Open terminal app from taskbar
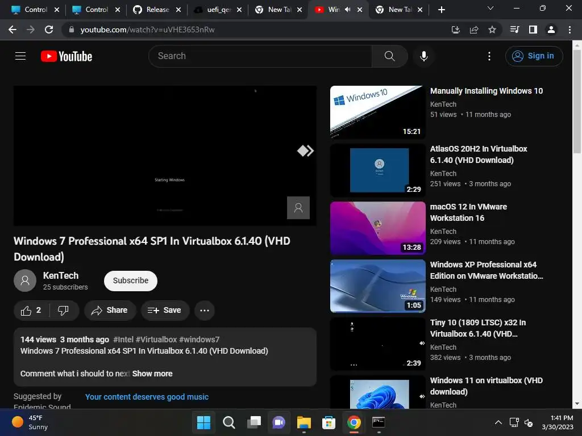 (x=379, y=422)
